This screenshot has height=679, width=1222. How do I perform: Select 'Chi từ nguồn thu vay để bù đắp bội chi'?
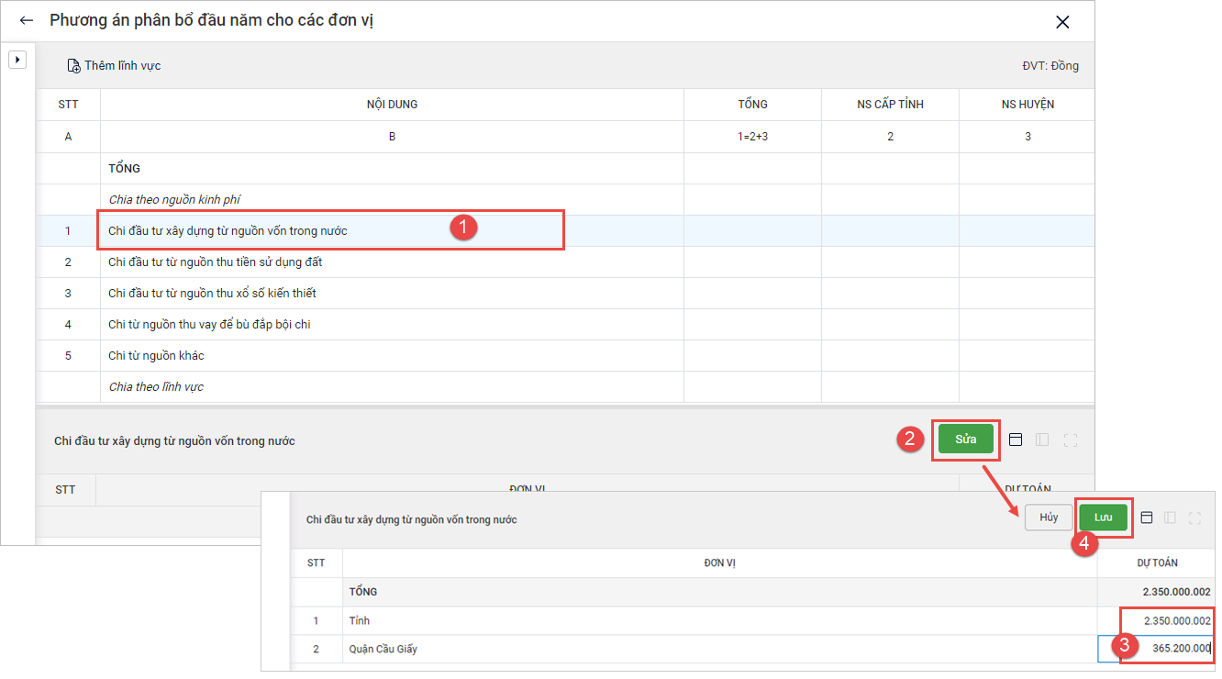click(565, 325)
